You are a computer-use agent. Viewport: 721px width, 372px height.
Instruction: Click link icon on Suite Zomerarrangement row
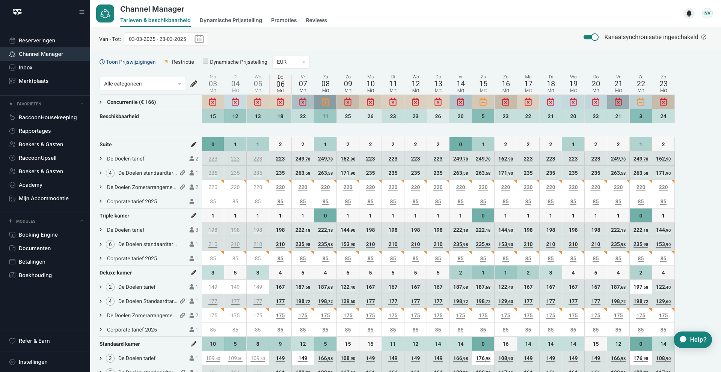(183, 187)
